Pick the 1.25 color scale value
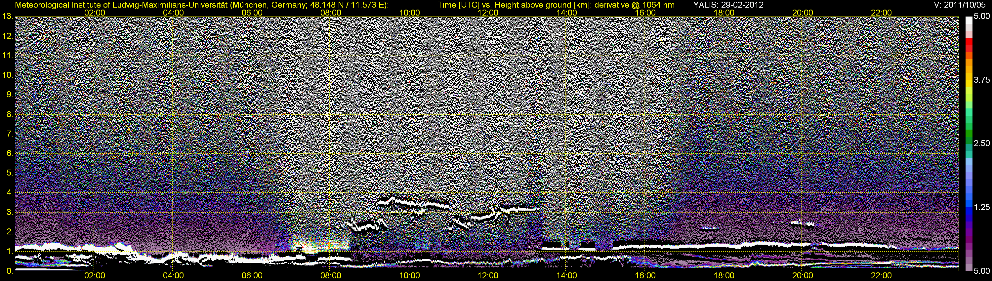992x281 pixels. (982, 207)
